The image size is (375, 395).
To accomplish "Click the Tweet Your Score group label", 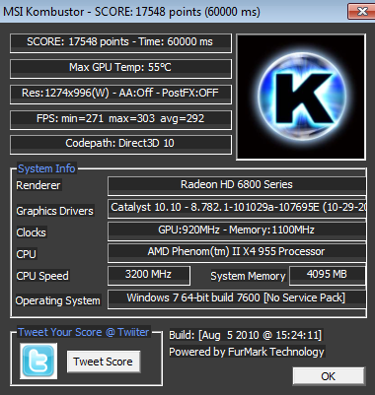I will [x=84, y=332].
